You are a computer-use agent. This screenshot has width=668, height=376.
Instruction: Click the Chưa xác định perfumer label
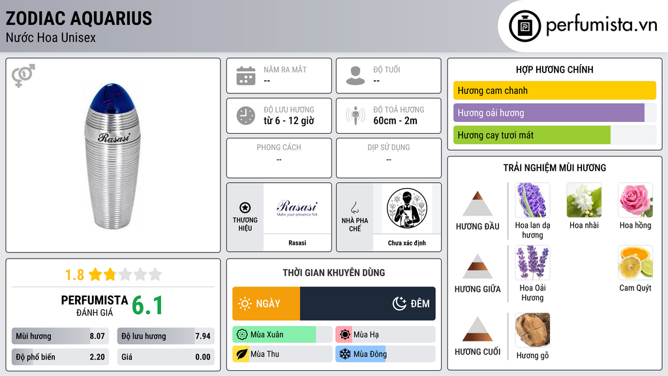click(x=407, y=243)
